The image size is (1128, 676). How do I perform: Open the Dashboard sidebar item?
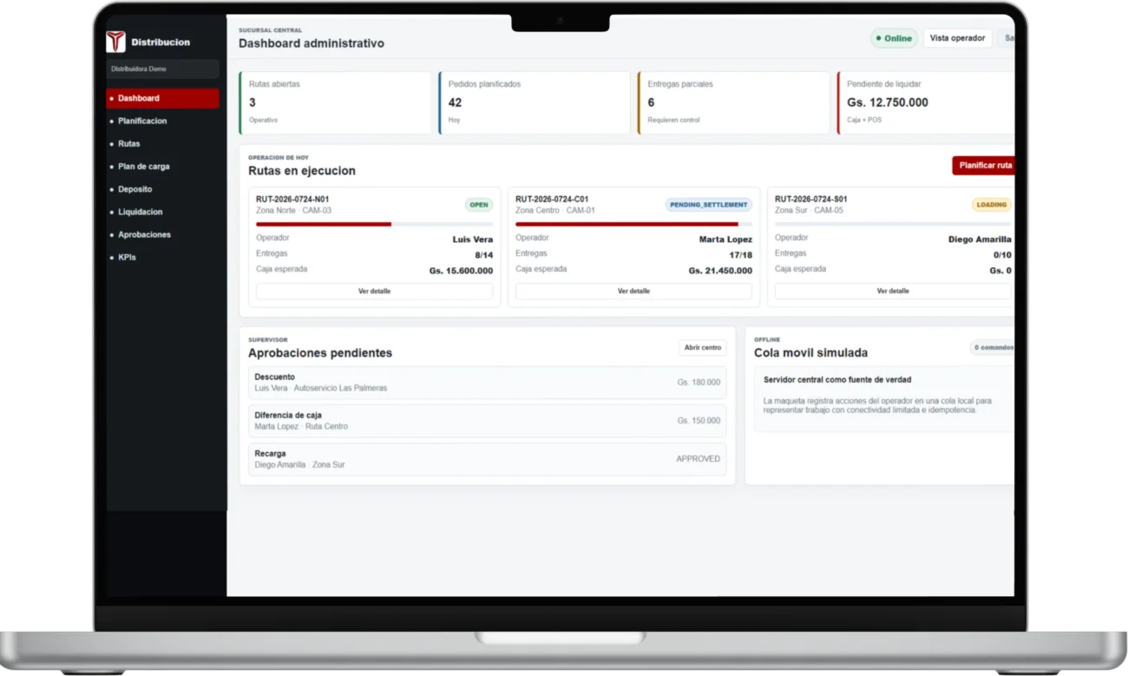(162, 98)
